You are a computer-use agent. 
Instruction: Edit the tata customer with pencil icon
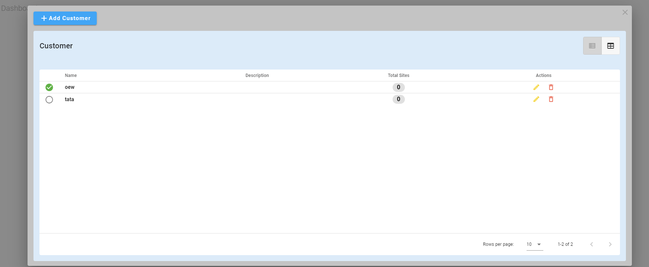click(x=536, y=99)
